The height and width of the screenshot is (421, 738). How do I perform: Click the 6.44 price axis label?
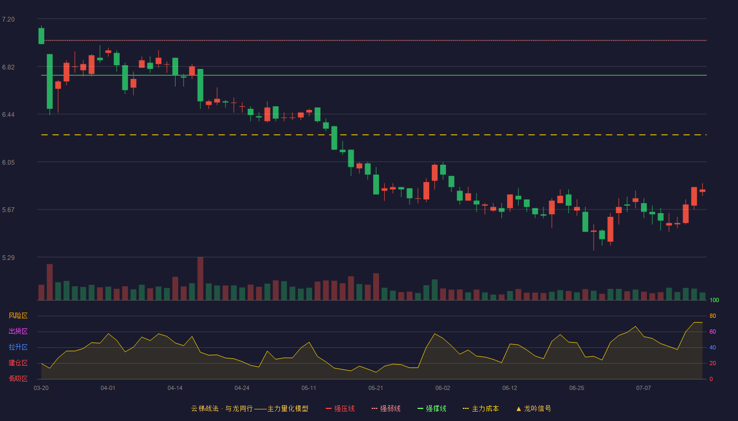coord(8,115)
